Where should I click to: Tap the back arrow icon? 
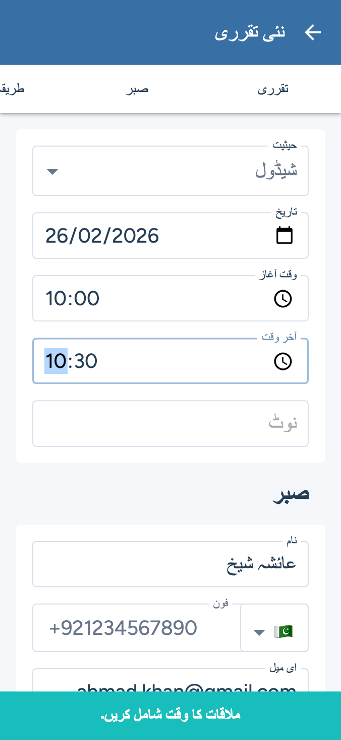(313, 33)
